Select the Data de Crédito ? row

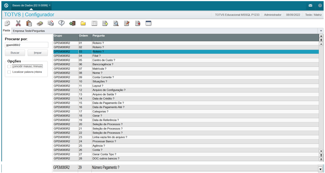click(186, 99)
